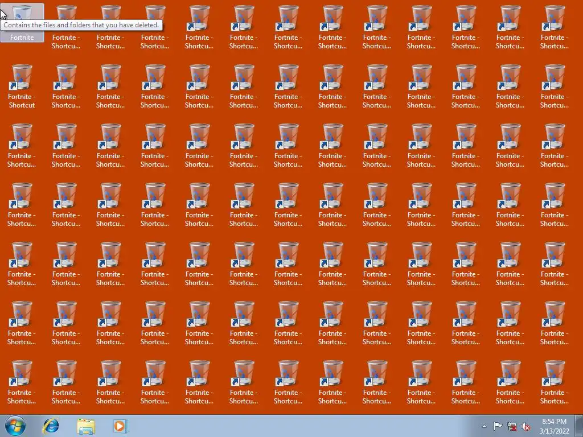Select the Fortnite recycle bin icon
Screen dimensions: 583x437
(22, 23)
